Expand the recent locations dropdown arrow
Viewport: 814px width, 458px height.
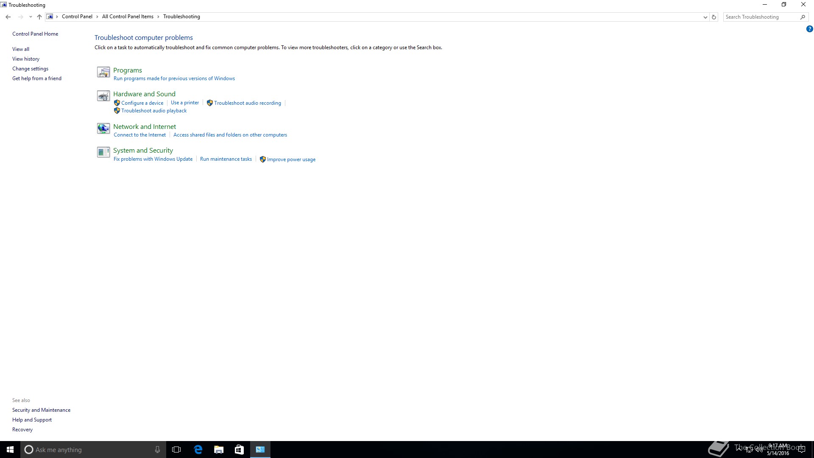click(x=31, y=17)
